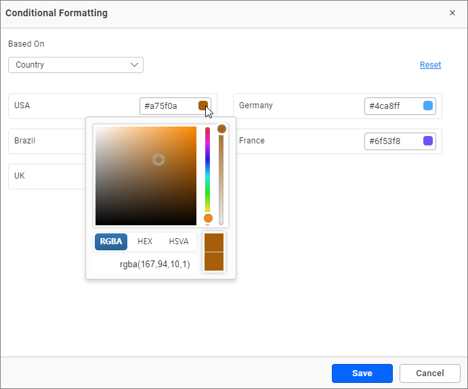Click the Cancel button
This screenshot has width=468, height=389.
430,373
